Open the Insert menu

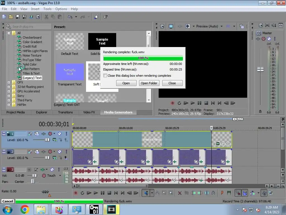(35, 9)
